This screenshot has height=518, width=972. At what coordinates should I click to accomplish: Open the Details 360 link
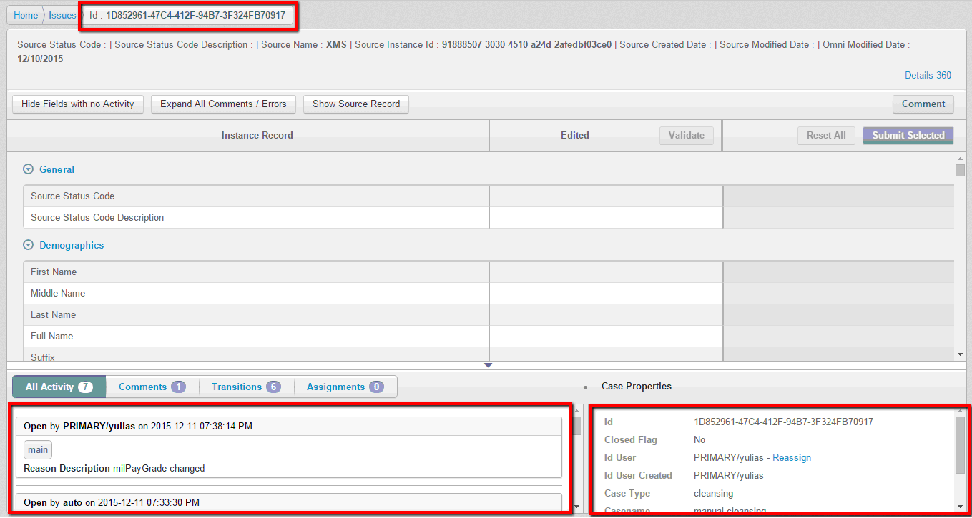click(x=928, y=76)
